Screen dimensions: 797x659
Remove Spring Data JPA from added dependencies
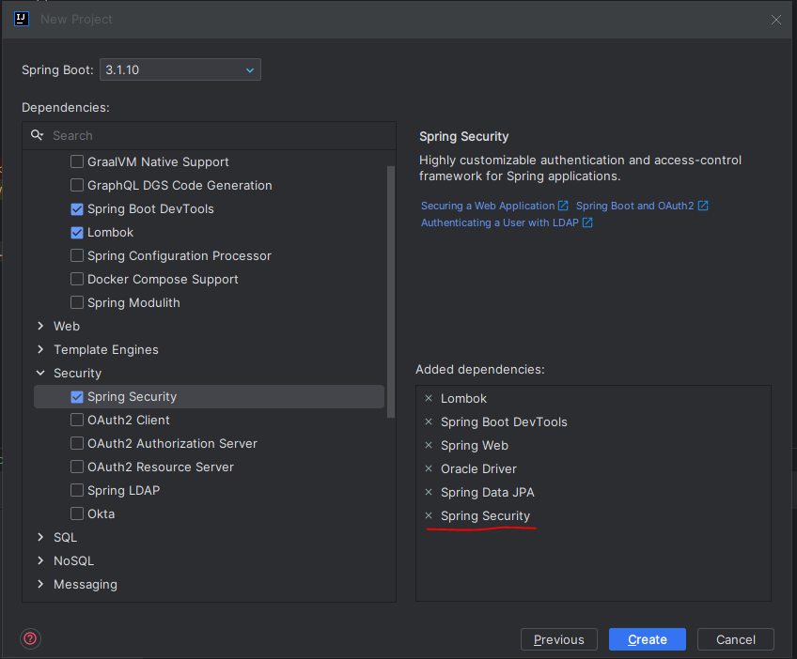point(429,492)
